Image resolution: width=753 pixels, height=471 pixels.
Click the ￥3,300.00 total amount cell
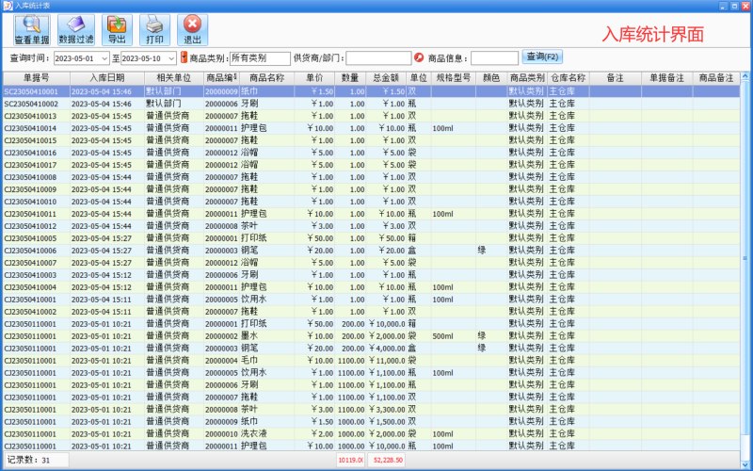coord(386,410)
